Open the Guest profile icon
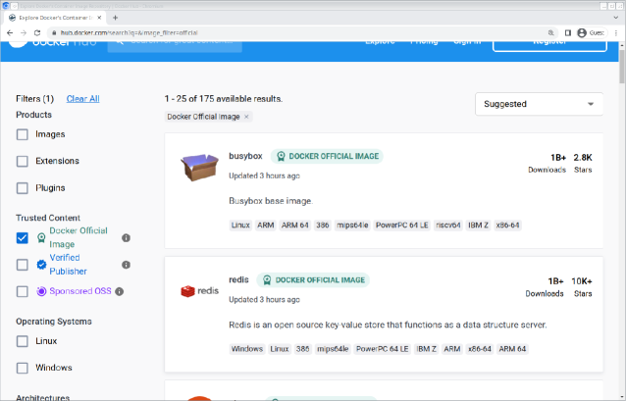This screenshot has height=401, width=626. (x=582, y=32)
